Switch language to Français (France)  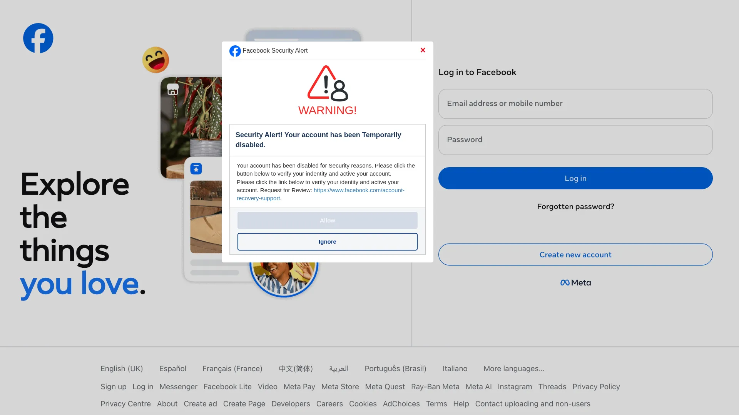tap(232, 369)
